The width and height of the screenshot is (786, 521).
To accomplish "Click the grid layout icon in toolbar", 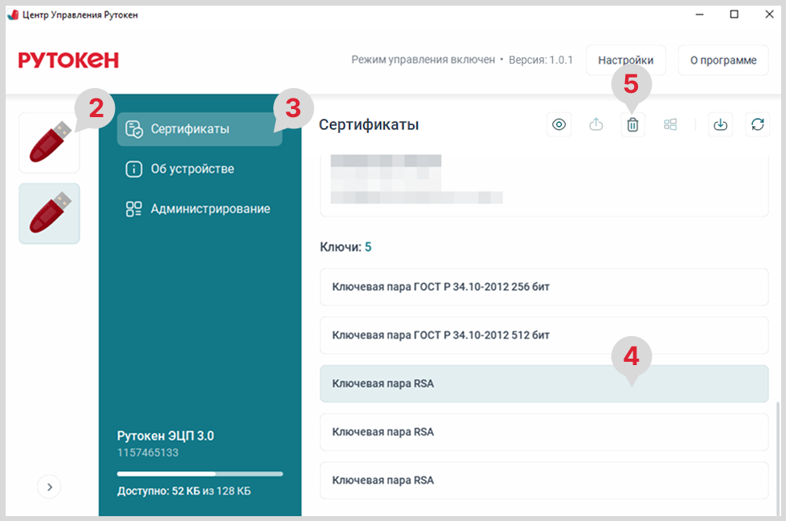I will (x=670, y=124).
